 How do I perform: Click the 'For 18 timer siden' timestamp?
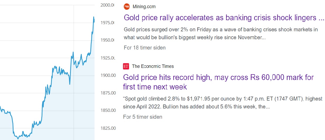145,48
